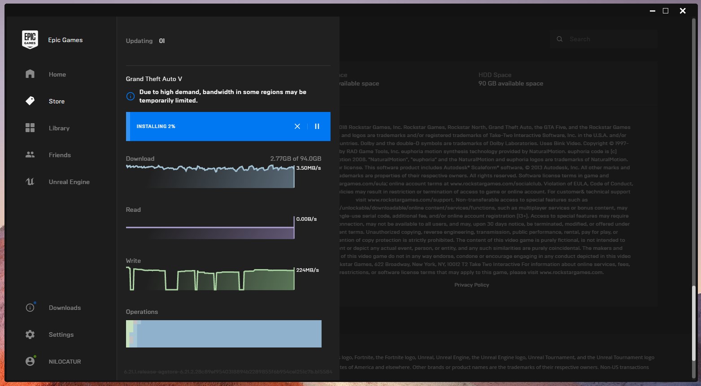Select Unreal Engine menu label
This screenshot has height=386, width=701.
coord(69,182)
